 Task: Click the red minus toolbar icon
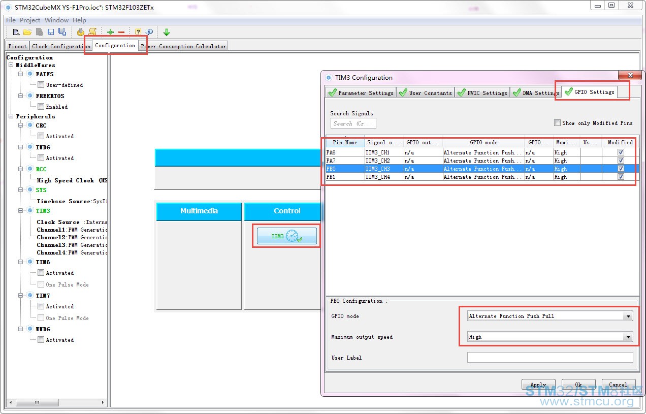pyautogui.click(x=121, y=32)
